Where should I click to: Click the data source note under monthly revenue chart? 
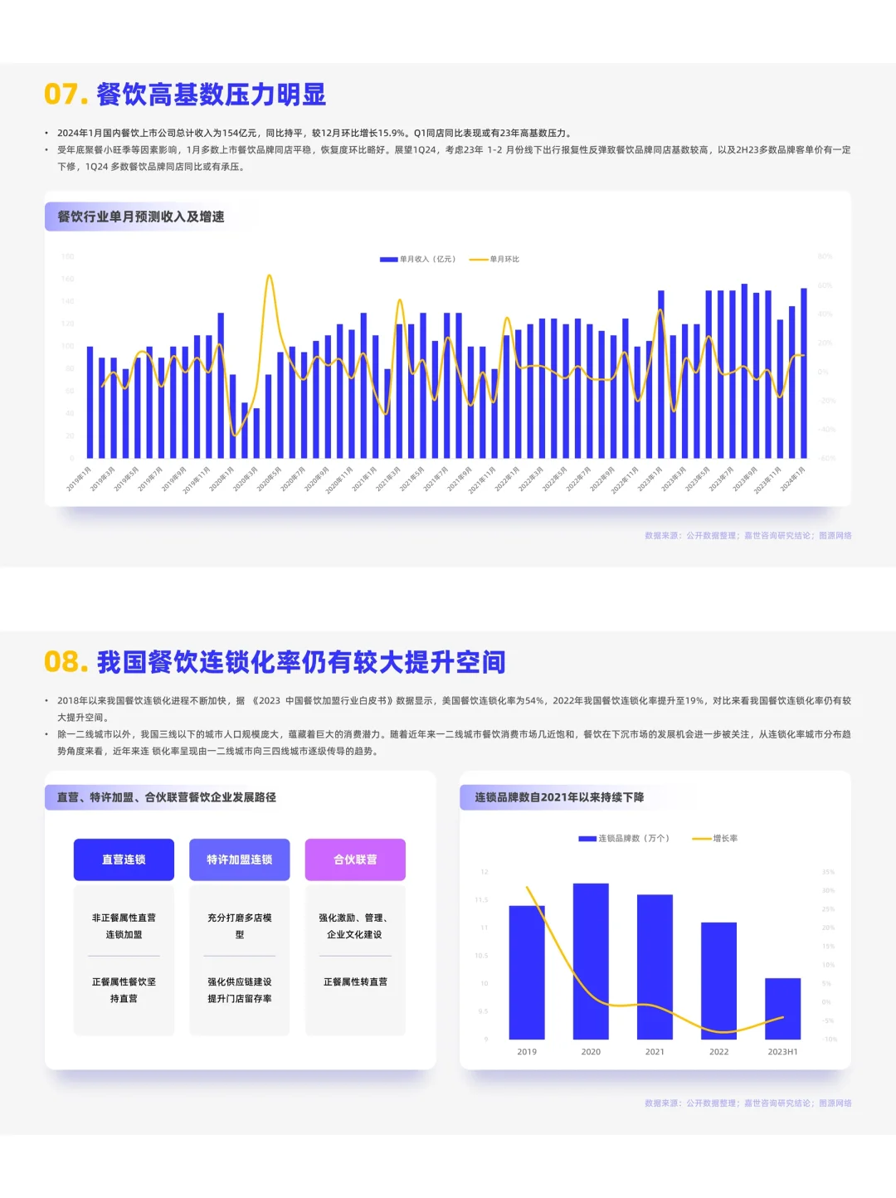(x=748, y=536)
